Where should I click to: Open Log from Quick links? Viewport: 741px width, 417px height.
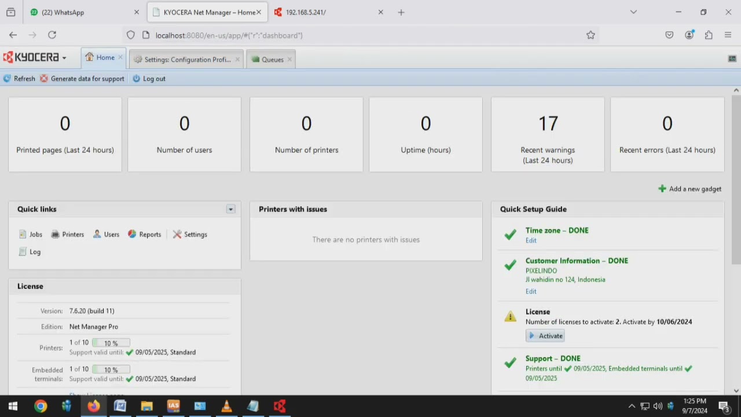click(30, 252)
